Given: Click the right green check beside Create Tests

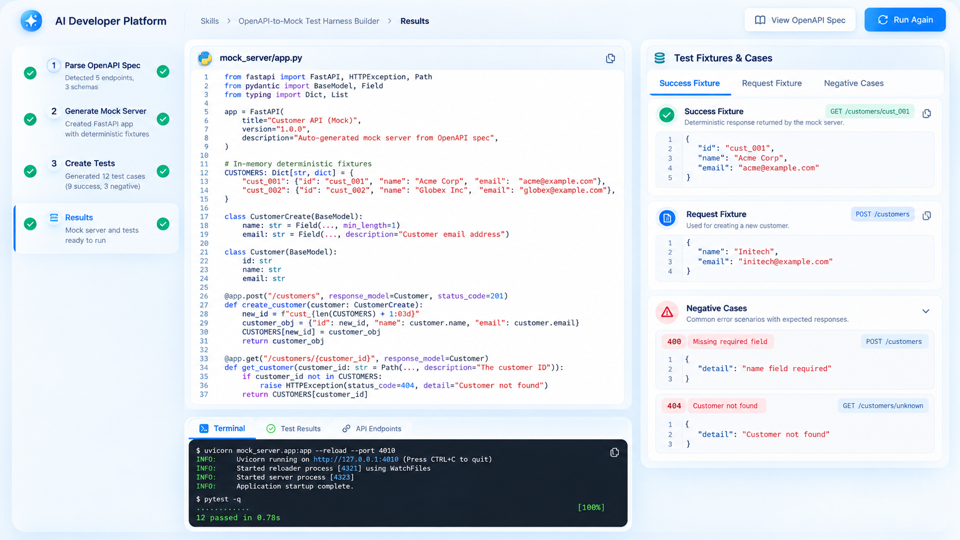Looking at the screenshot, I should point(163,171).
